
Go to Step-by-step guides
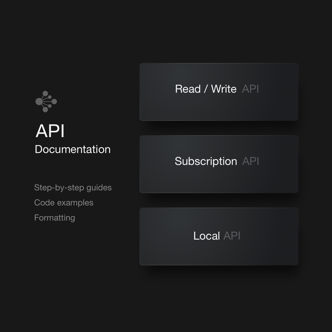point(73,187)
